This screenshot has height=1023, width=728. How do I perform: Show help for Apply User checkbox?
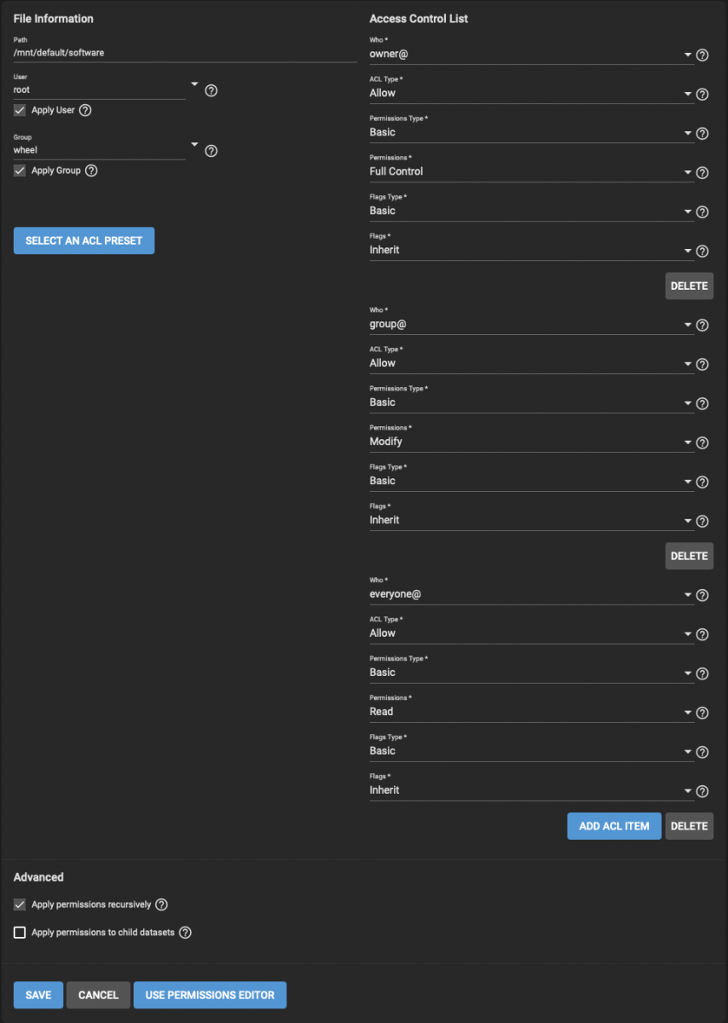tap(85, 110)
